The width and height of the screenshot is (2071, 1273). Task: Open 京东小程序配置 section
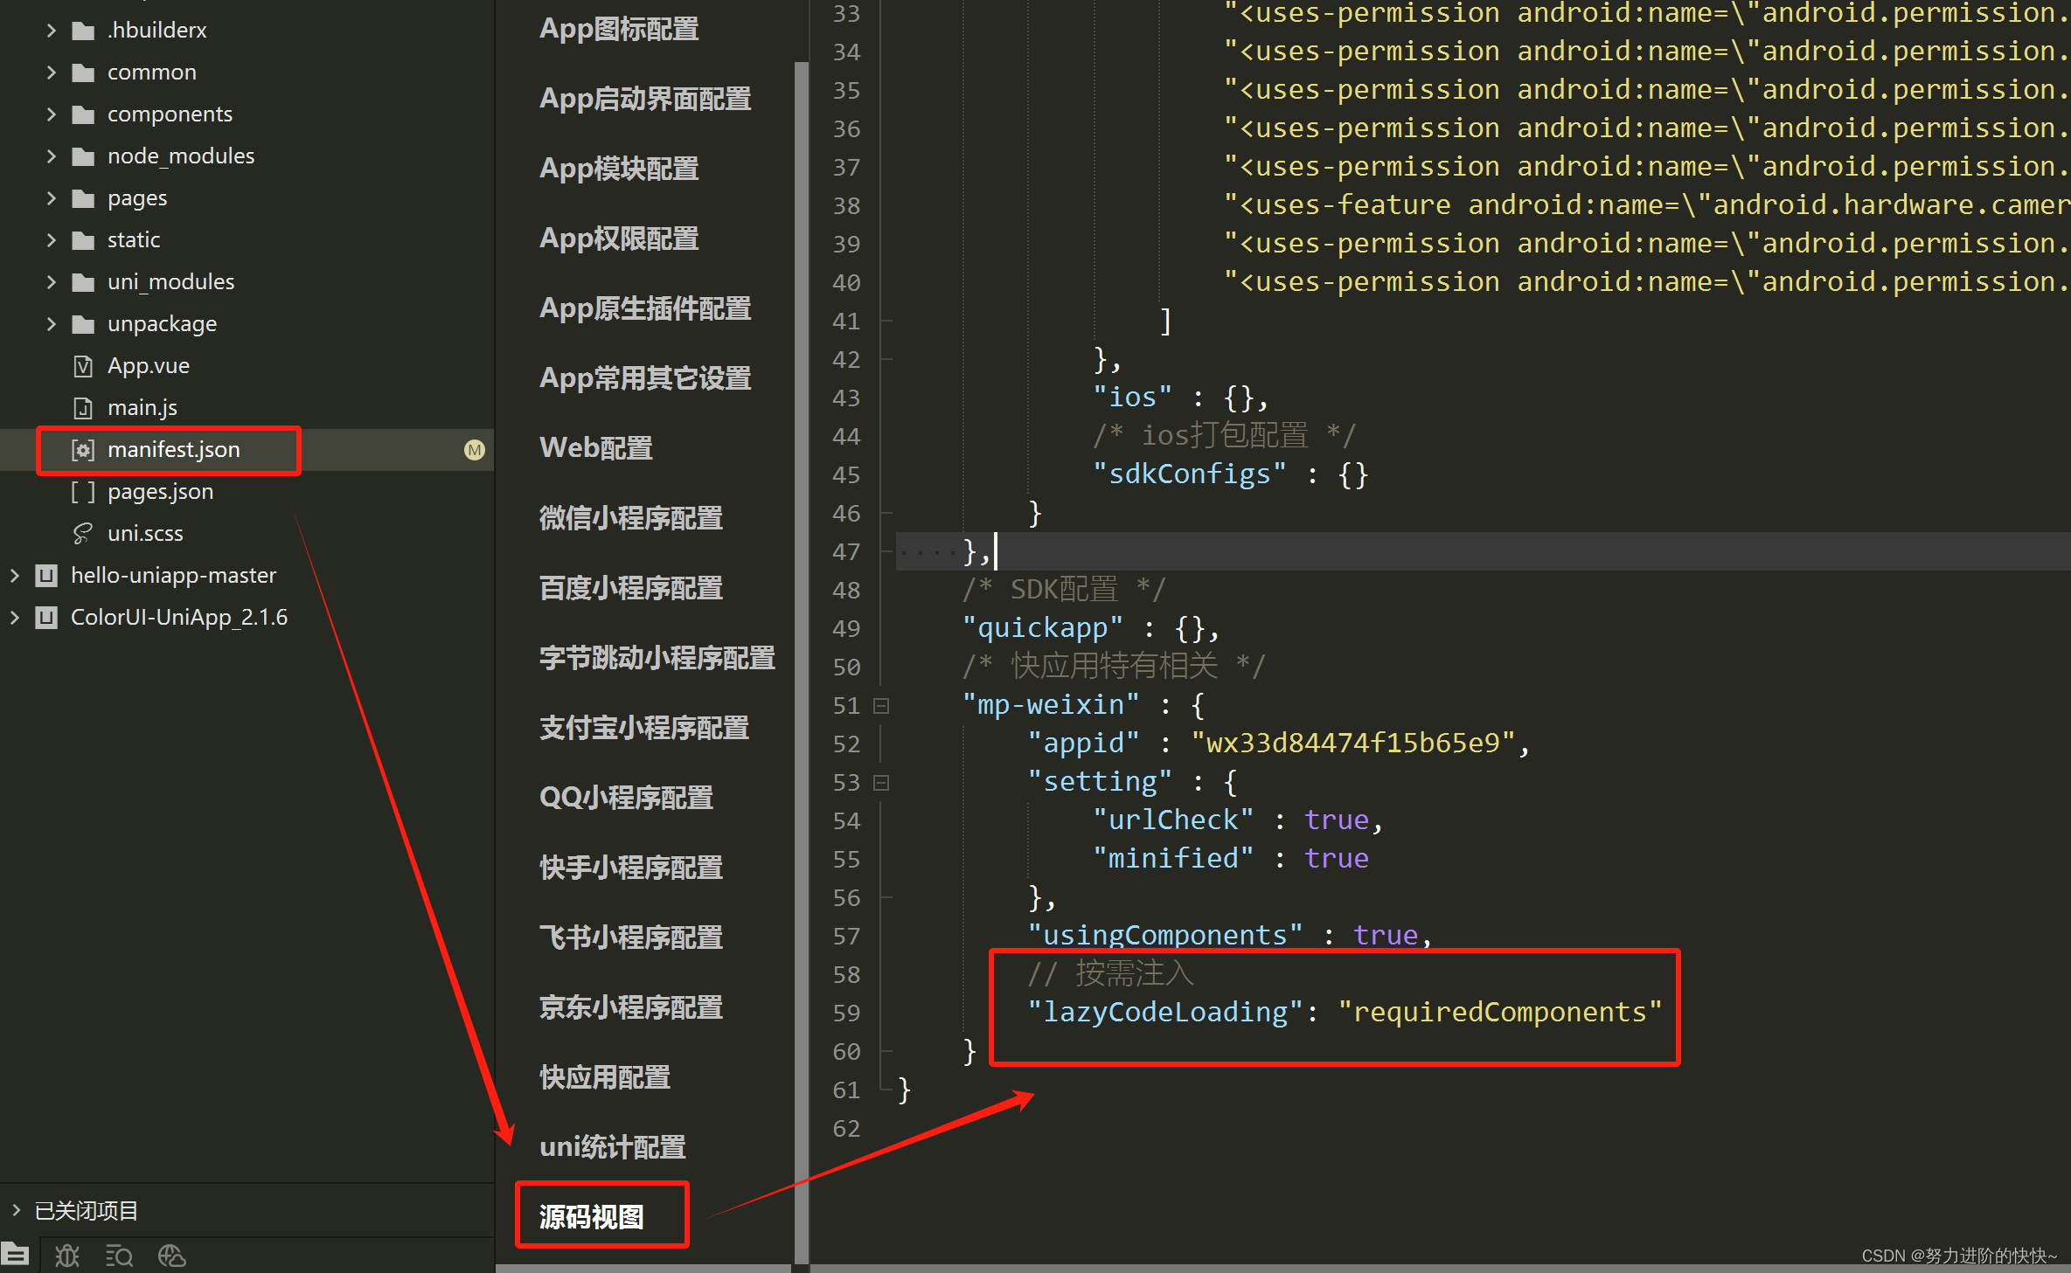631,1007
